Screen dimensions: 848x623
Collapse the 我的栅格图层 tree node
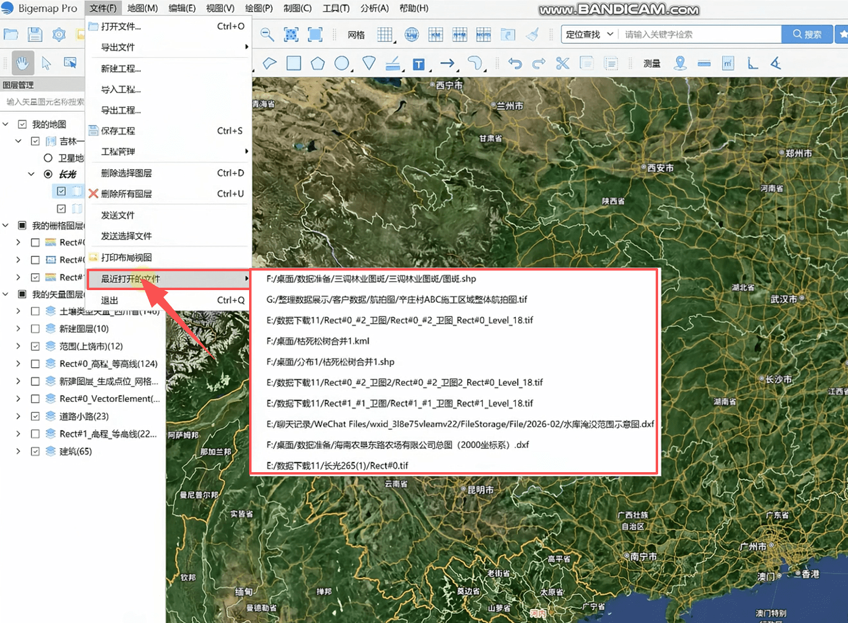5,225
